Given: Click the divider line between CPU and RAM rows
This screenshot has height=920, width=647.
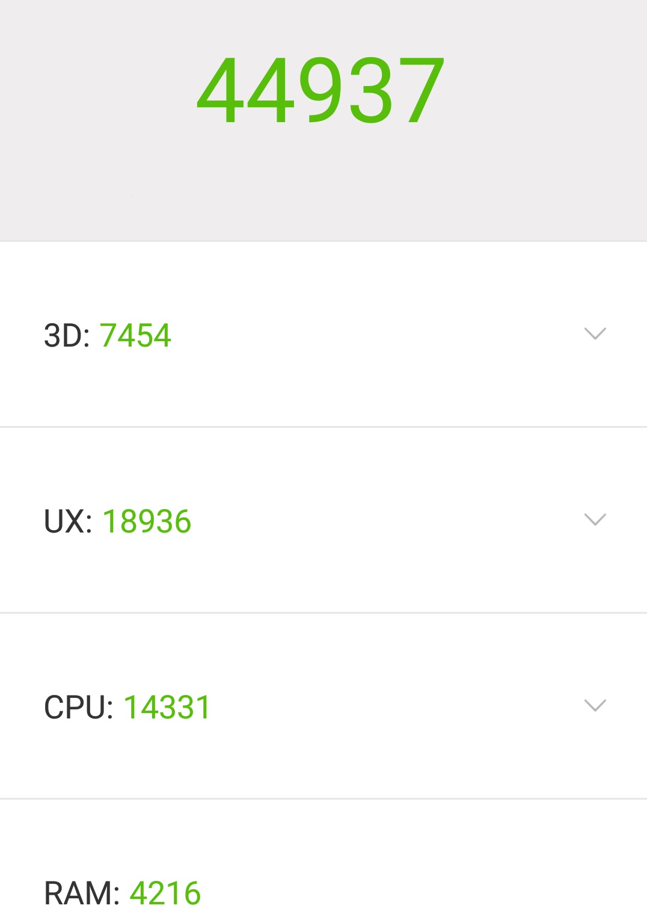Looking at the screenshot, I should pos(323,798).
